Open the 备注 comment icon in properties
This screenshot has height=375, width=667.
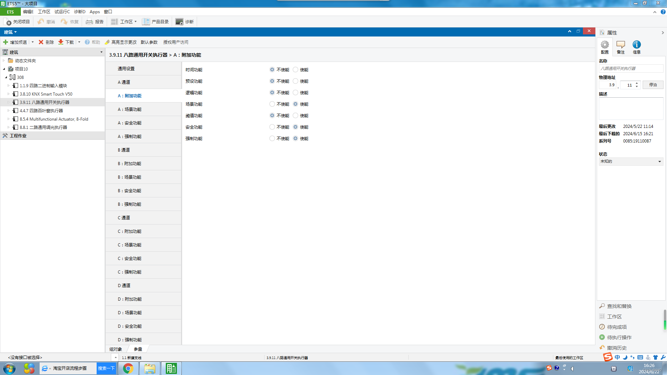pos(621,45)
